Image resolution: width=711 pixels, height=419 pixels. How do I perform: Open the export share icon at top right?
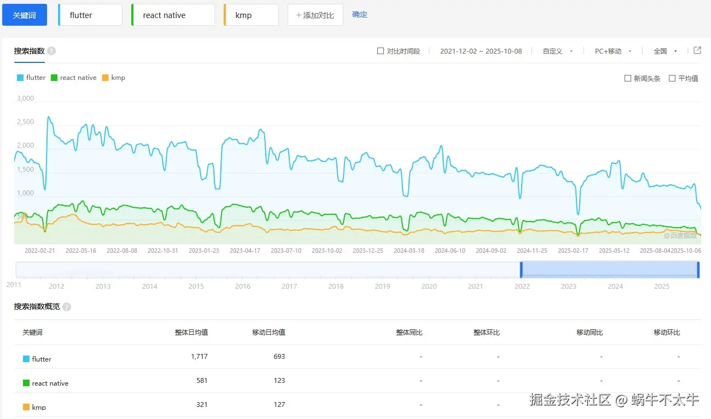click(x=697, y=50)
